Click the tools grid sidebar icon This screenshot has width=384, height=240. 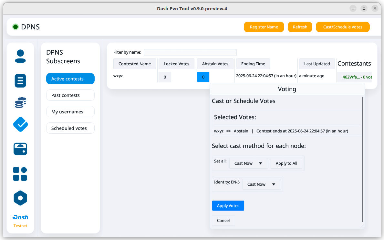tap(20, 174)
